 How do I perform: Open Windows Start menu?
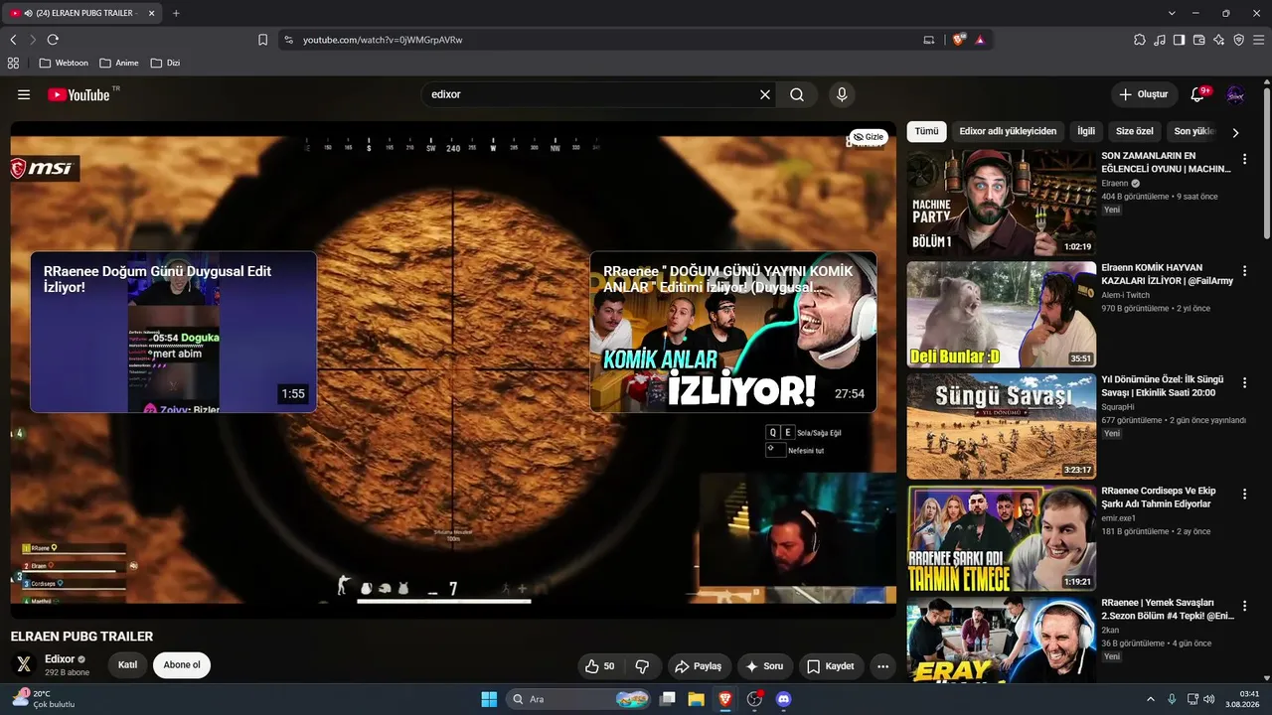pyautogui.click(x=489, y=699)
